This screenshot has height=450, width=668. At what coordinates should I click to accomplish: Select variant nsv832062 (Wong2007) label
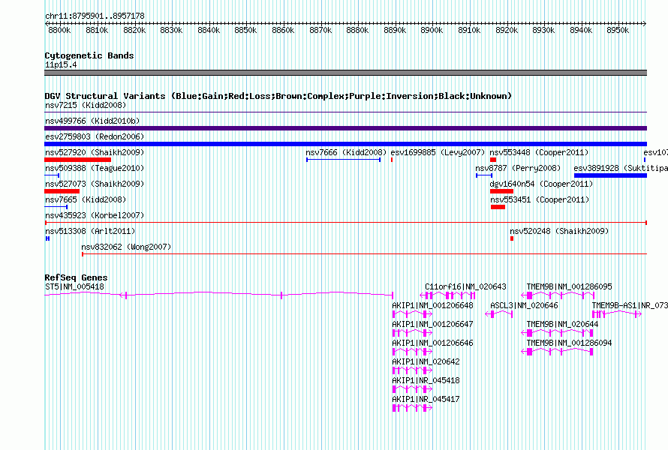coord(126,247)
